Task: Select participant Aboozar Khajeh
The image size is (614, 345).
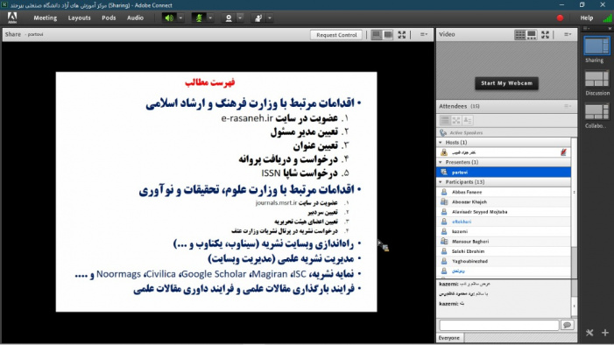Action: (x=504, y=202)
